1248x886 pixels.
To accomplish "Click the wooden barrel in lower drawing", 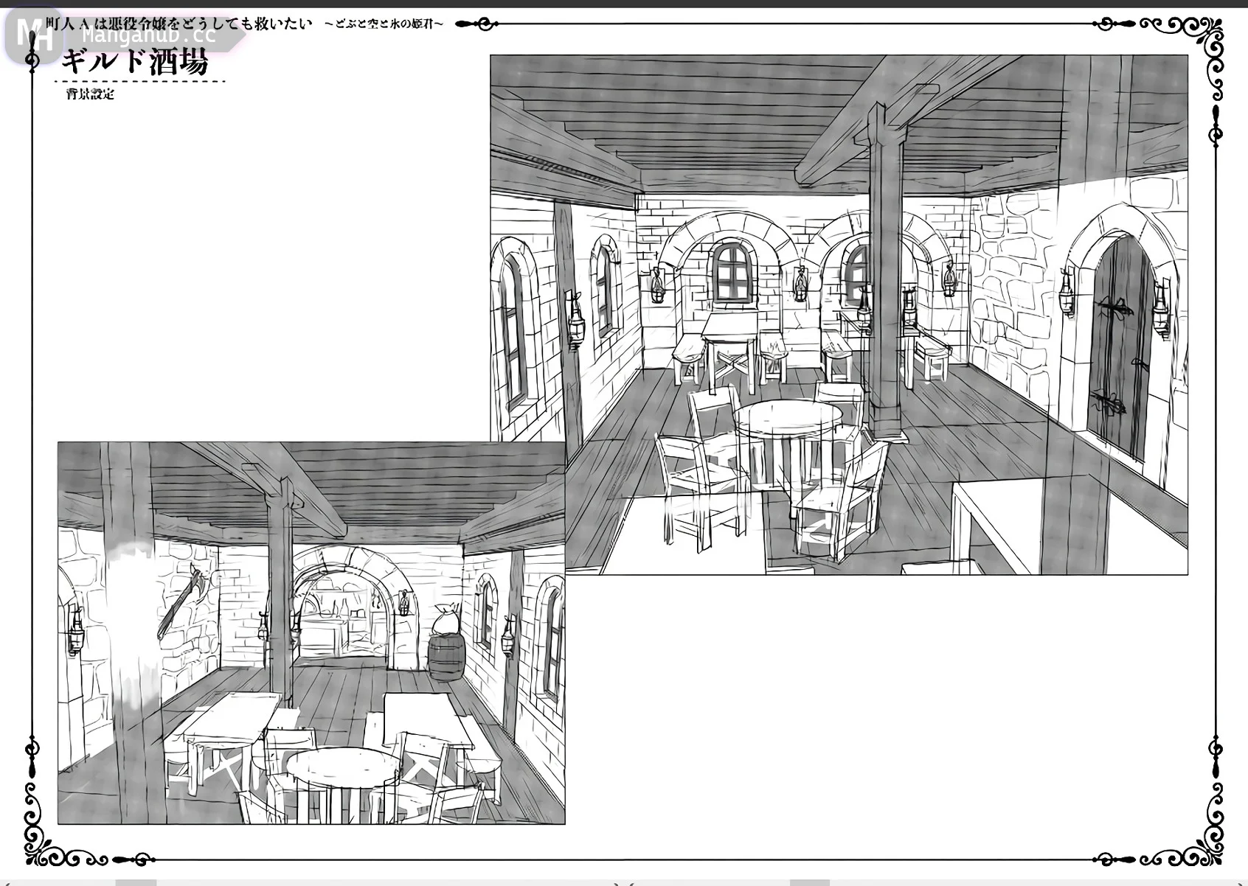I will (446, 658).
